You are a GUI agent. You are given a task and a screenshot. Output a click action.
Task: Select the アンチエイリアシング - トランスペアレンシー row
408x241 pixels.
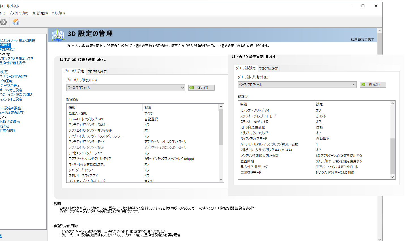[x=143, y=136]
